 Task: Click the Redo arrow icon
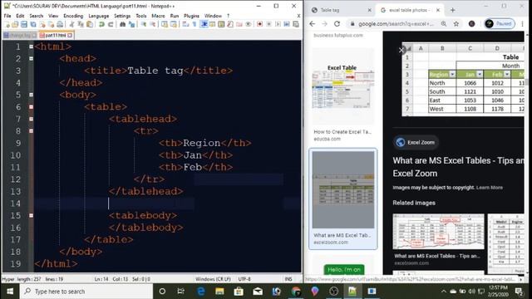tap(111, 24)
